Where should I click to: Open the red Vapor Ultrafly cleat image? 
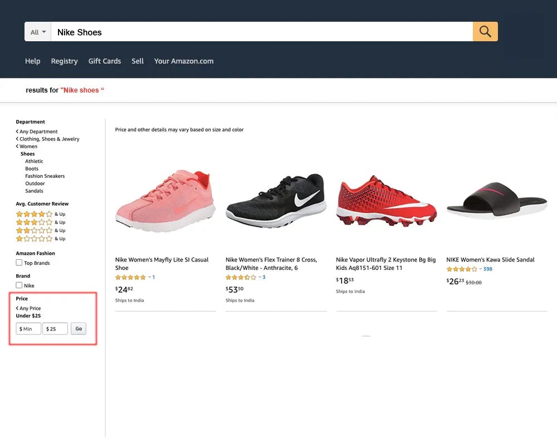(x=387, y=201)
